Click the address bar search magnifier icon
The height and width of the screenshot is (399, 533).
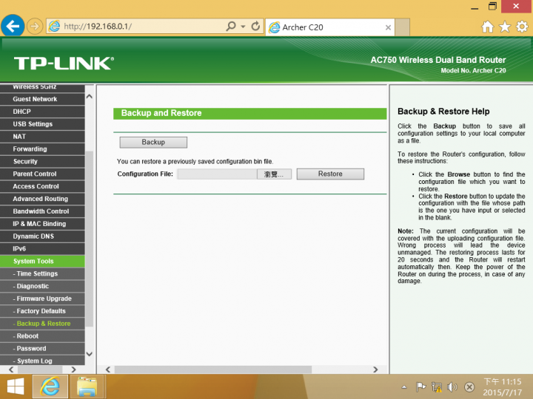click(x=231, y=26)
